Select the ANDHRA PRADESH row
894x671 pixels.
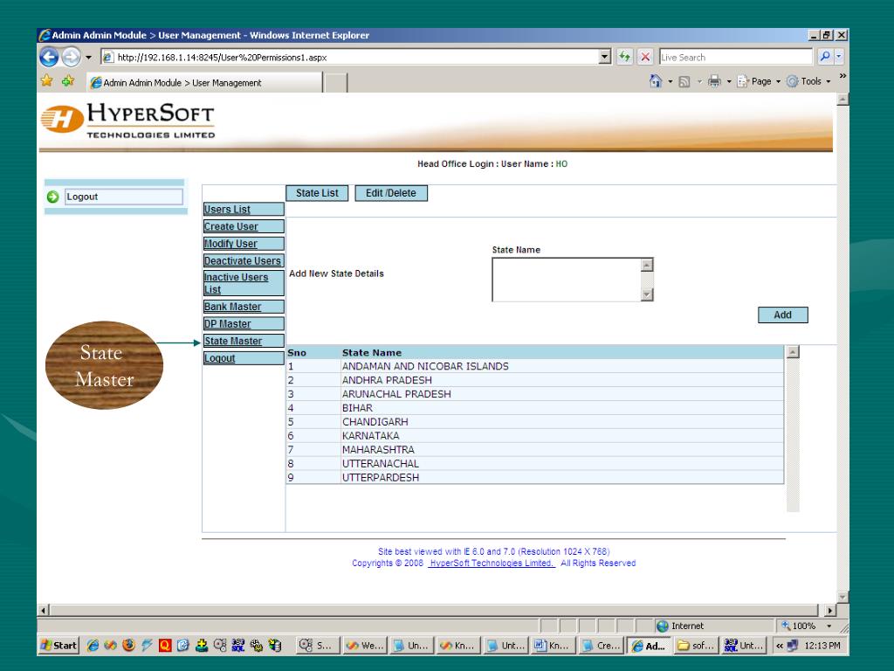click(x=535, y=380)
